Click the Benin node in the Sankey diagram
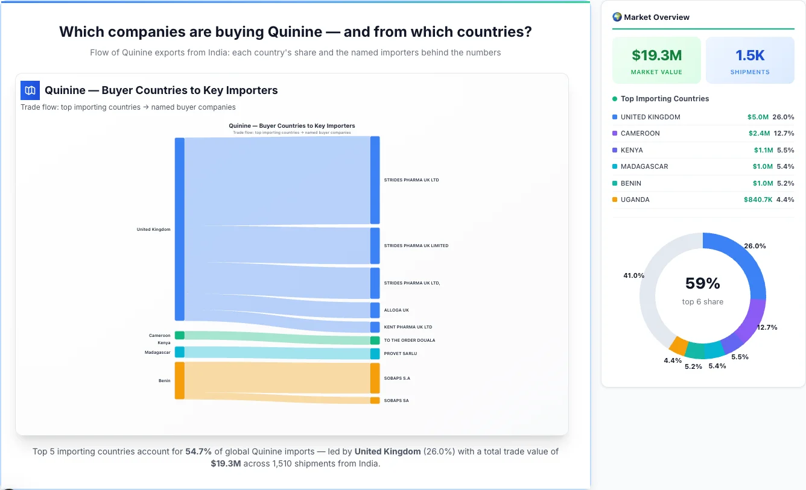The image size is (806, 490). click(179, 380)
